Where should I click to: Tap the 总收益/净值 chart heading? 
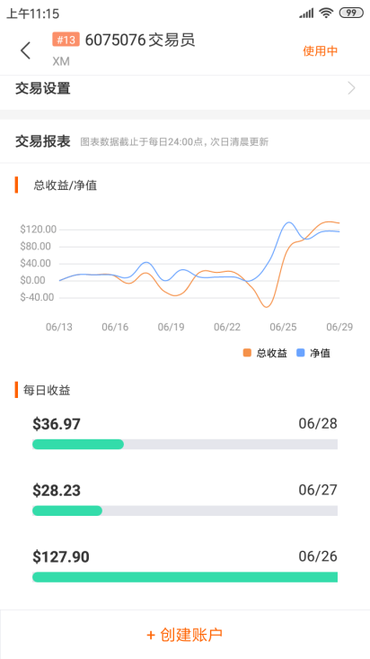[x=66, y=185]
